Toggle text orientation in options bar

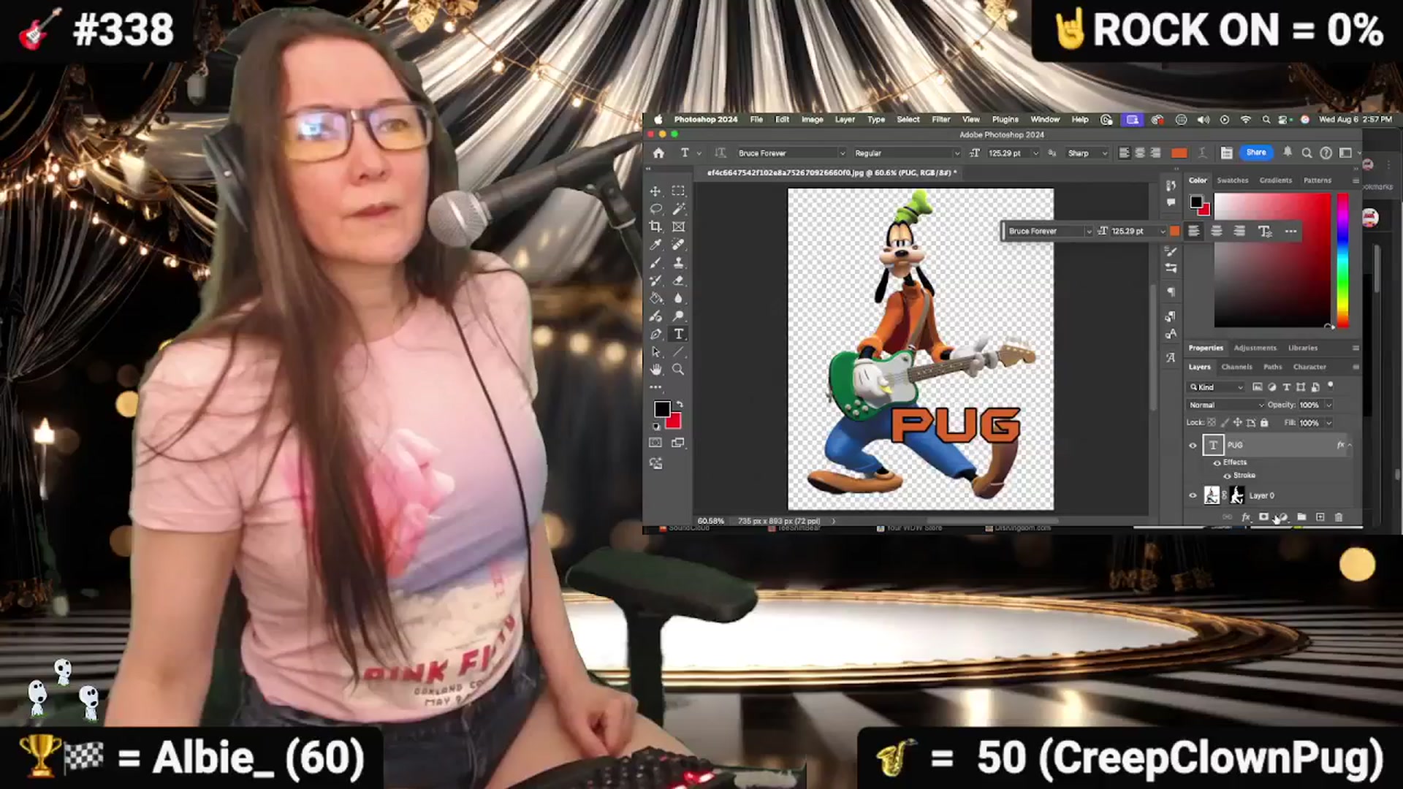[720, 153]
